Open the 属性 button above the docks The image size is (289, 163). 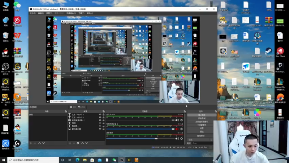tap(73, 107)
